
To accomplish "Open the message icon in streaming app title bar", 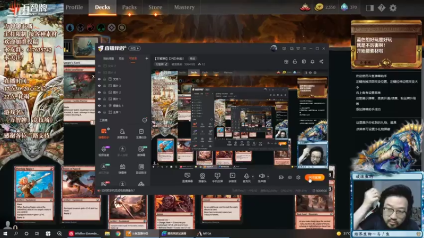I will (x=284, y=49).
